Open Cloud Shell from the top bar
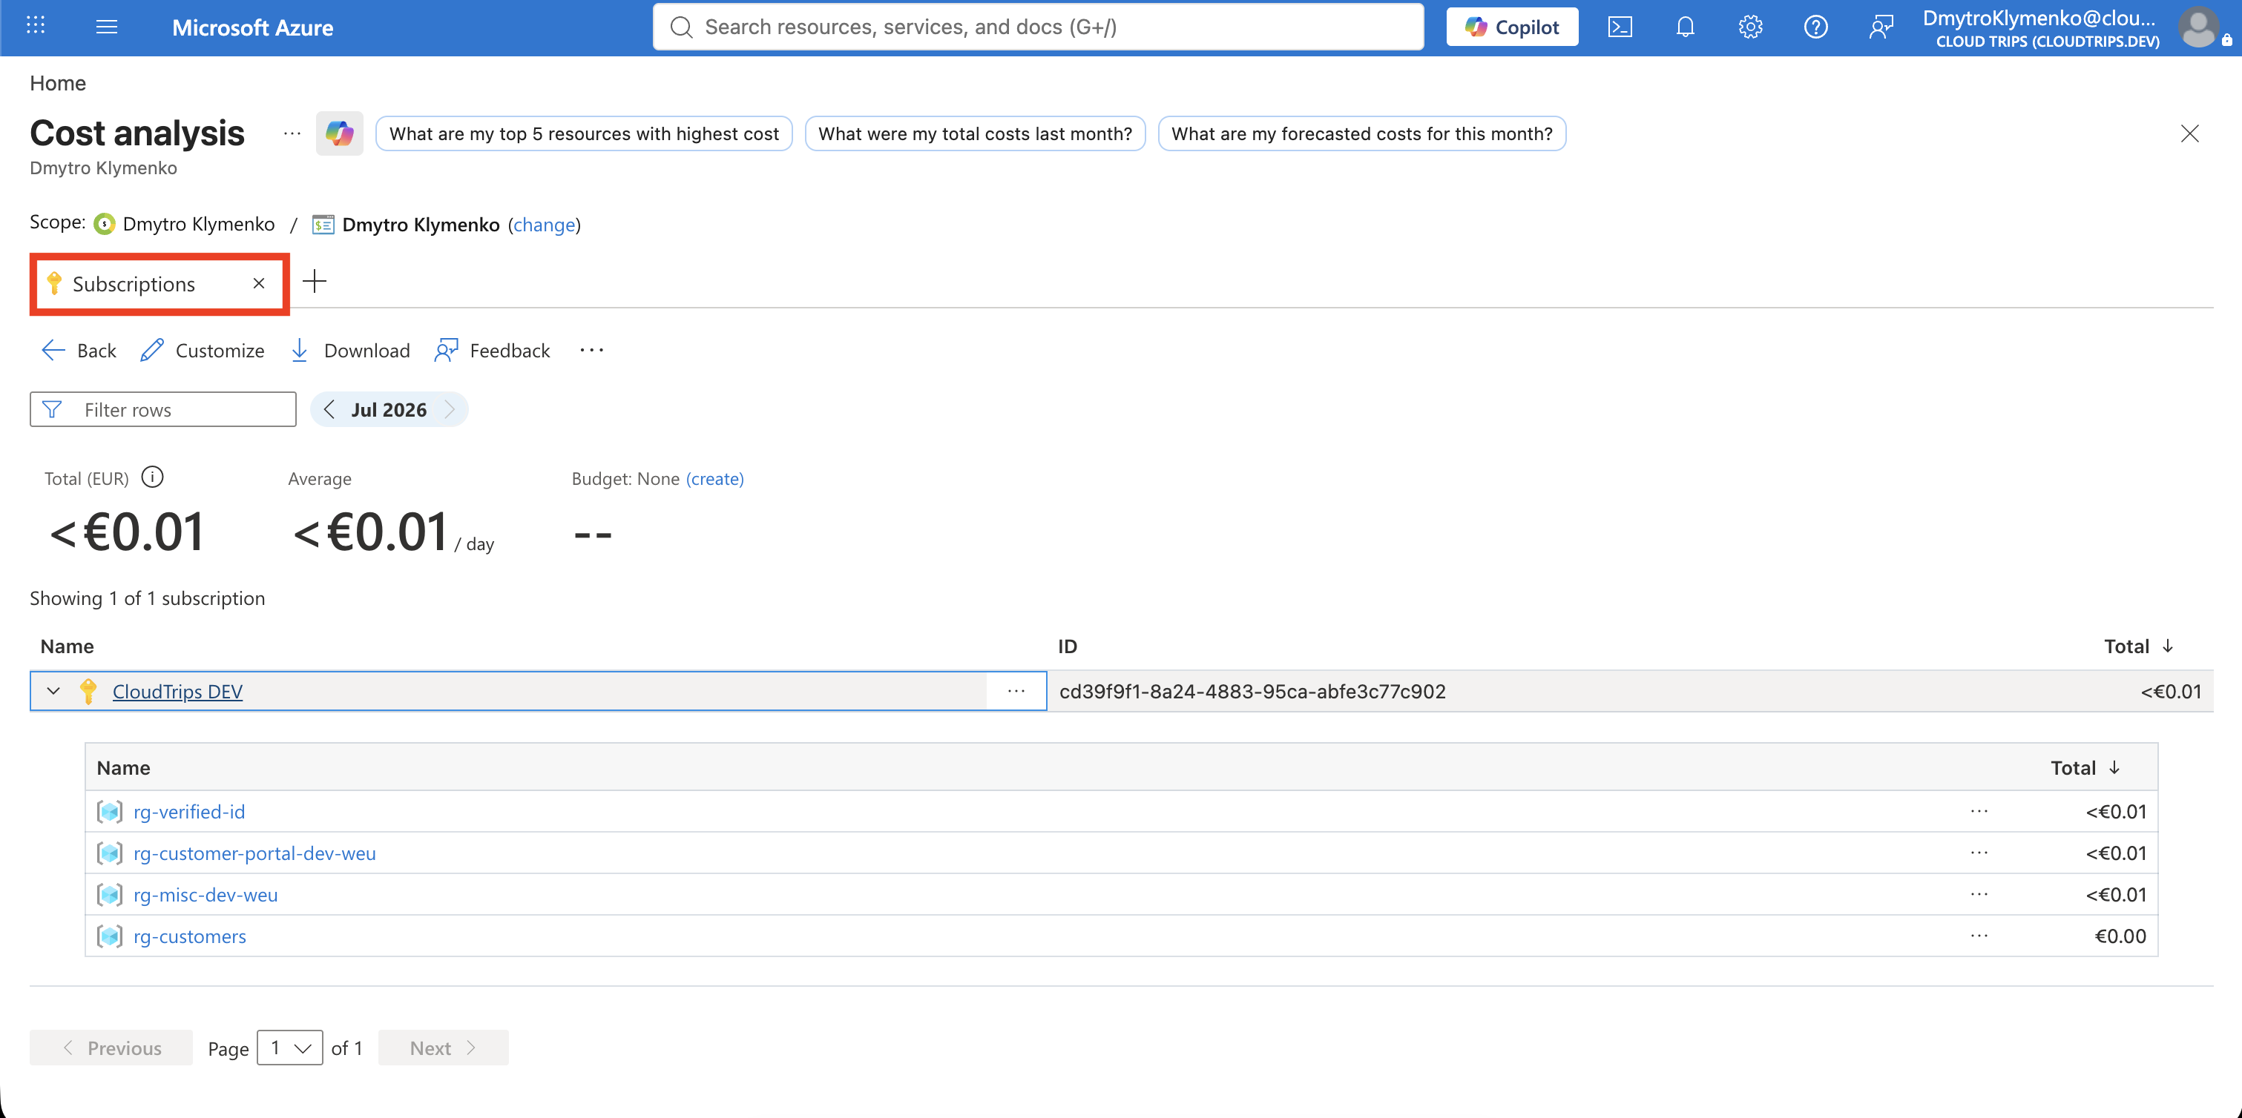The height and width of the screenshot is (1118, 2242). (x=1620, y=27)
